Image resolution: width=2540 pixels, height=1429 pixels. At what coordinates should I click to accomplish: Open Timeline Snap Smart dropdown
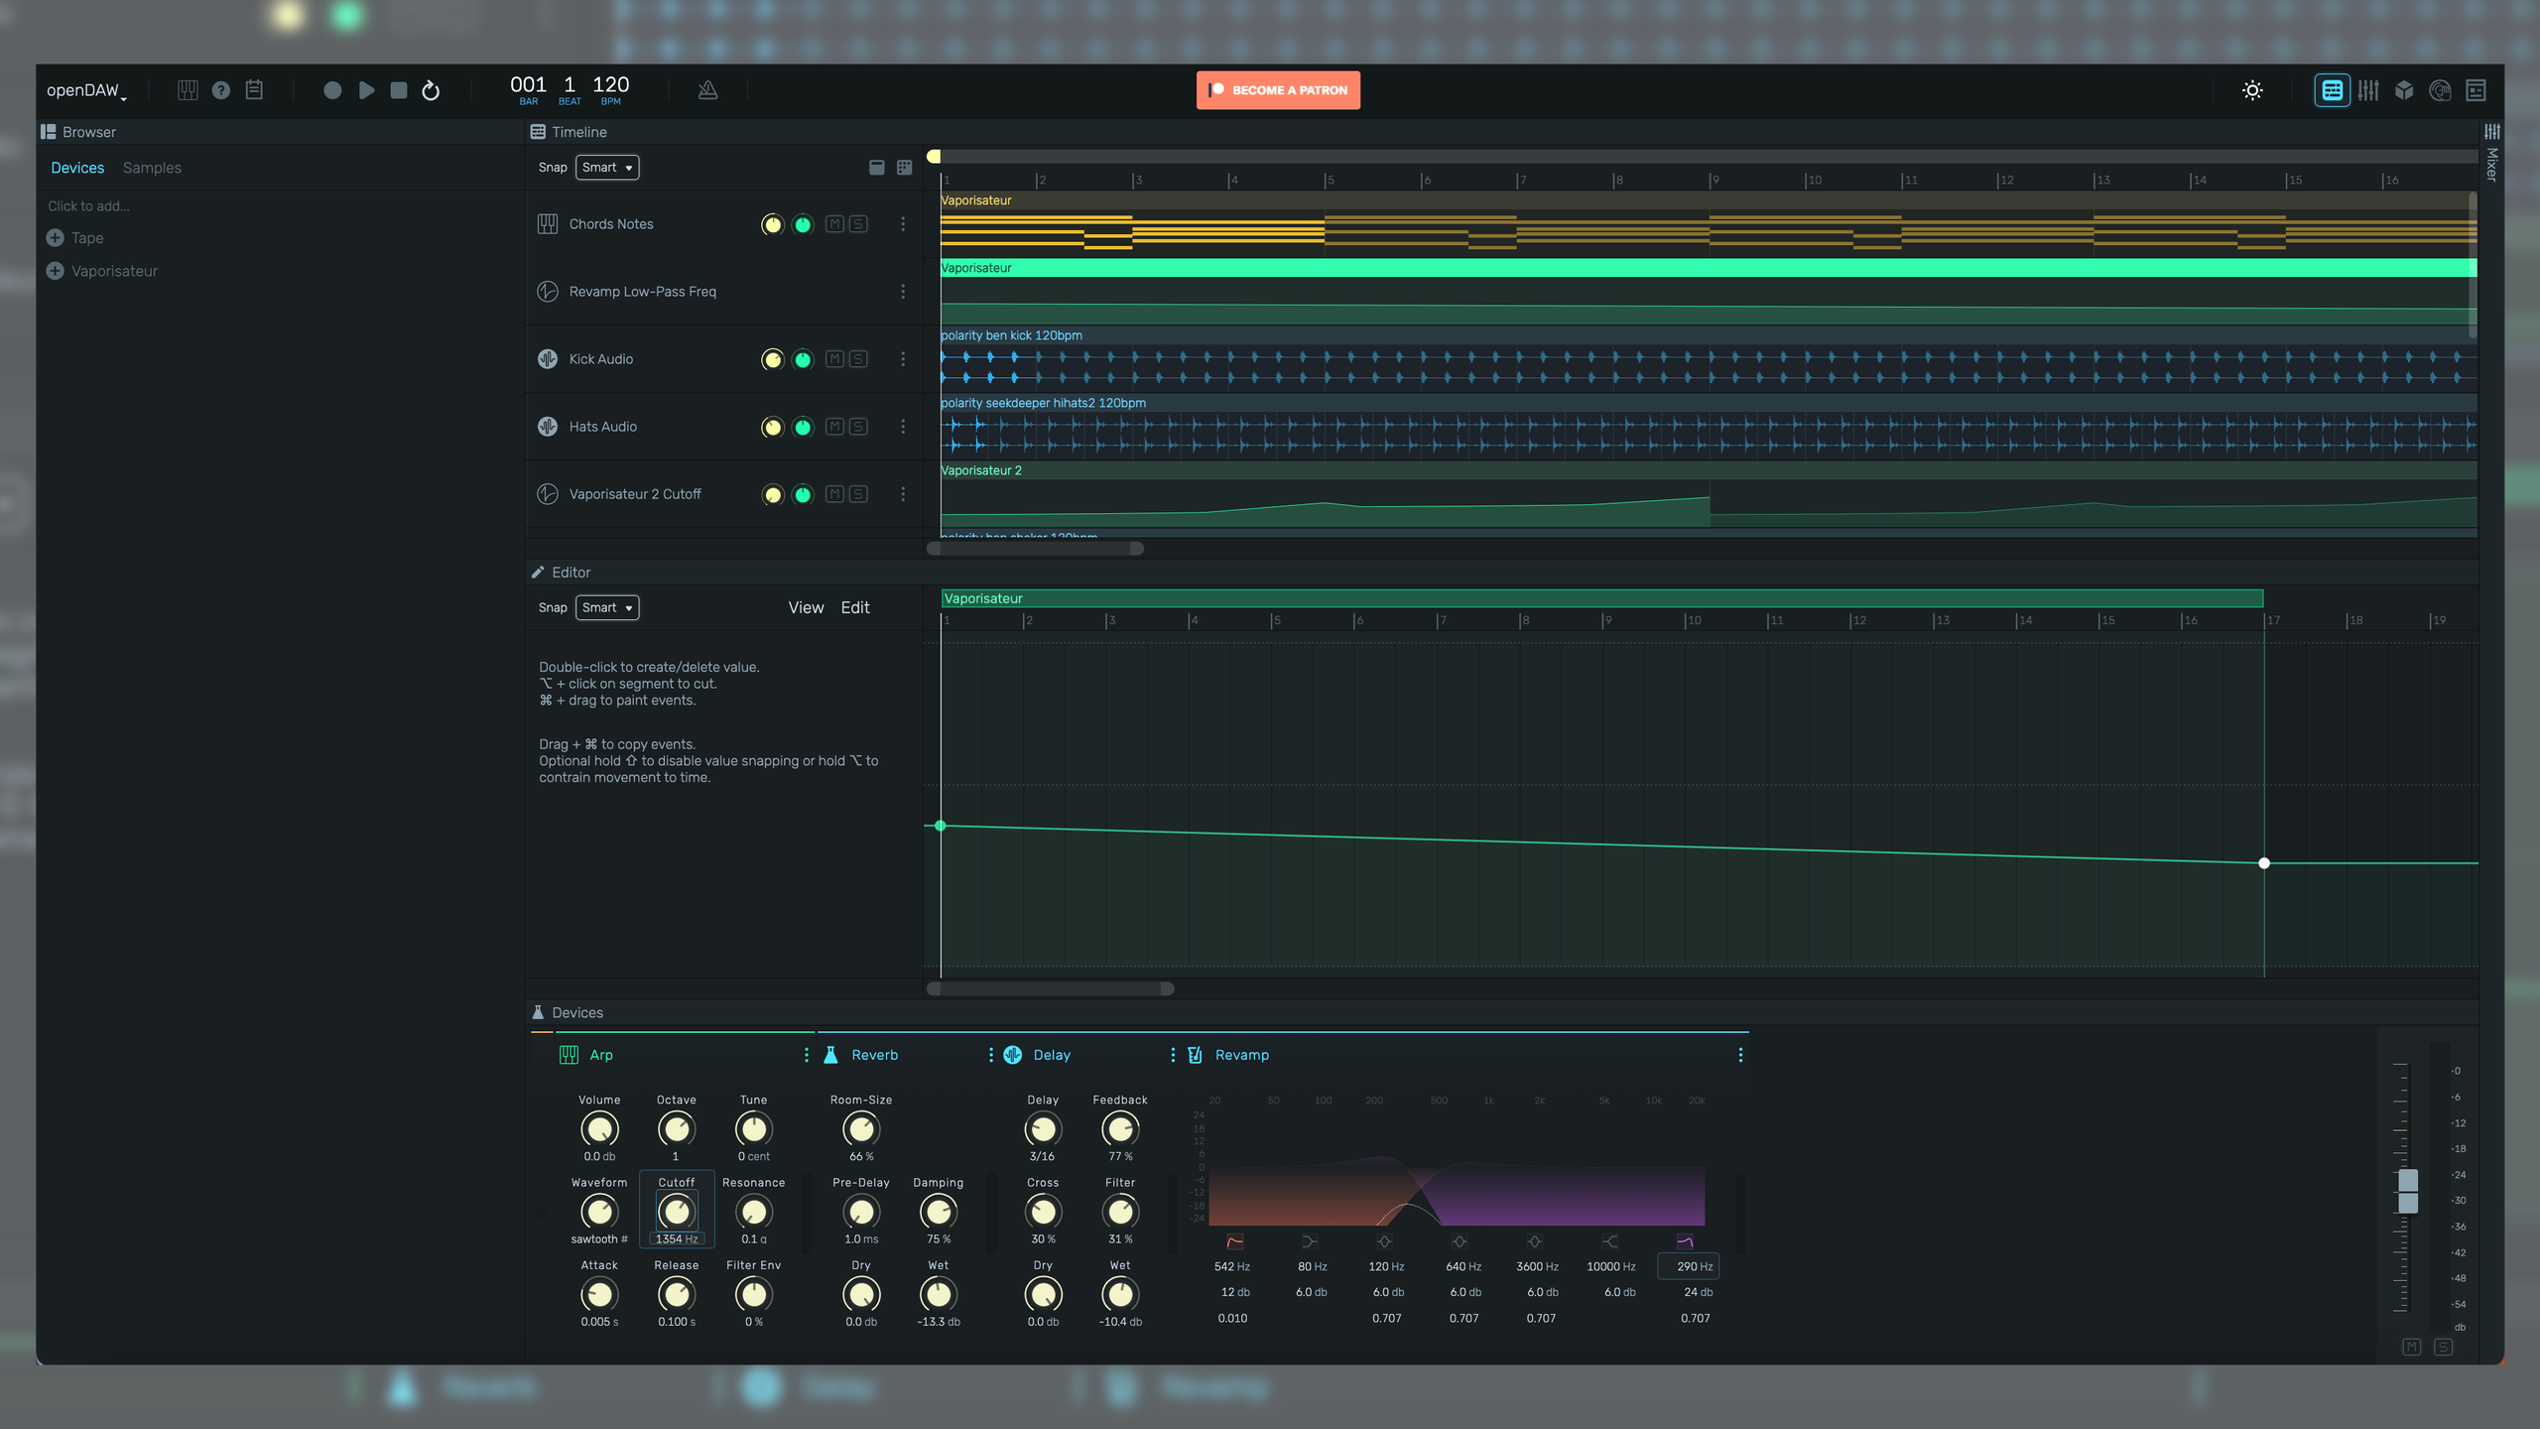coord(607,168)
